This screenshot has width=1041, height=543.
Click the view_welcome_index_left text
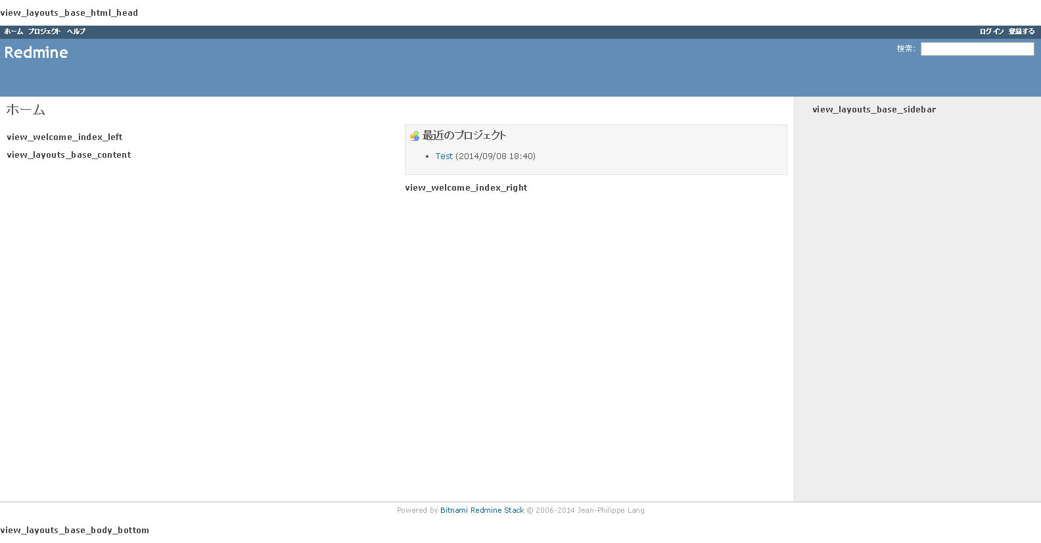point(64,137)
